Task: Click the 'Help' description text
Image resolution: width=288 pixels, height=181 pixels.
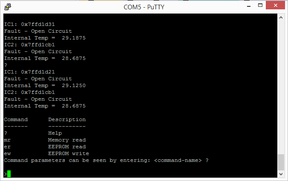Action: 55,133
